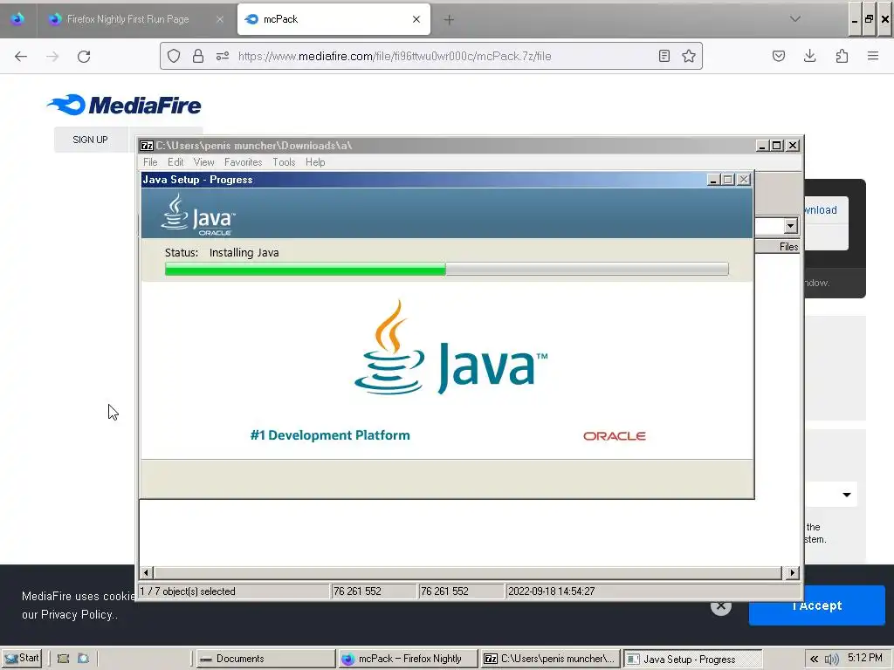
Task: Dismiss cookie banner with round X icon
Action: (x=721, y=606)
